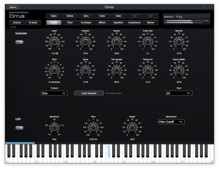Viewport: 219px width, 169px height.
Task: Click the LFO Rate knob
Action: coord(93,128)
